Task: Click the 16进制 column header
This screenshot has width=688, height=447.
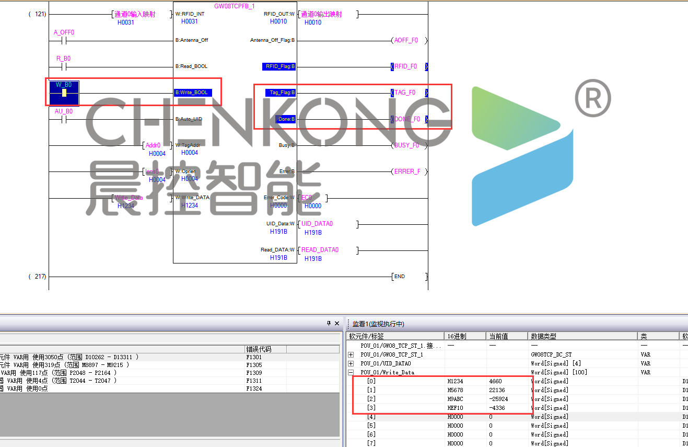Action: pyautogui.click(x=465, y=336)
